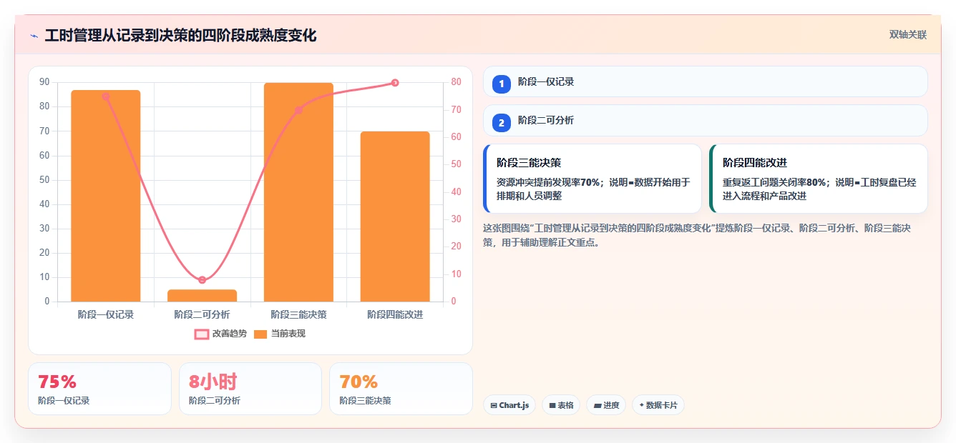Select the 进度 tag
The image size is (956, 443).
(x=606, y=405)
